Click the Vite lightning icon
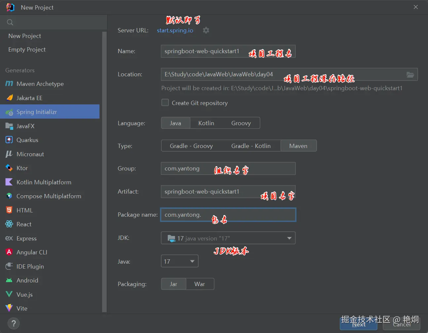 (9, 308)
